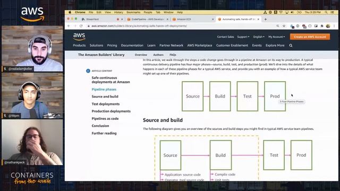Click the volume icon in menu bar

click(292, 12)
